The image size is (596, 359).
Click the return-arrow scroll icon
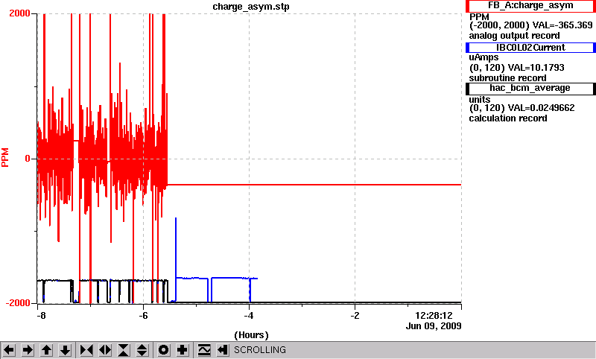[223, 350]
